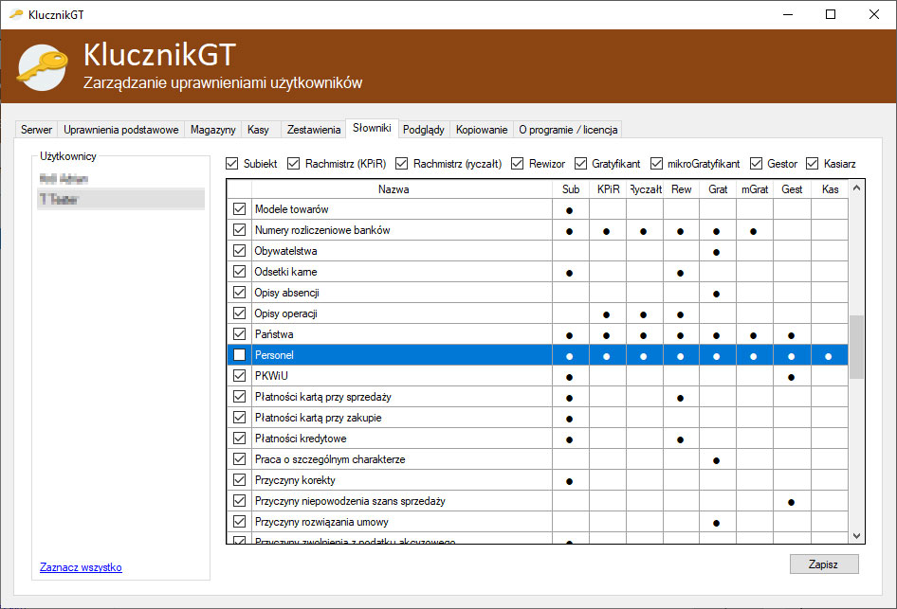Click the table scrollbar down arrow
Image resolution: width=897 pixels, height=609 pixels.
click(856, 536)
